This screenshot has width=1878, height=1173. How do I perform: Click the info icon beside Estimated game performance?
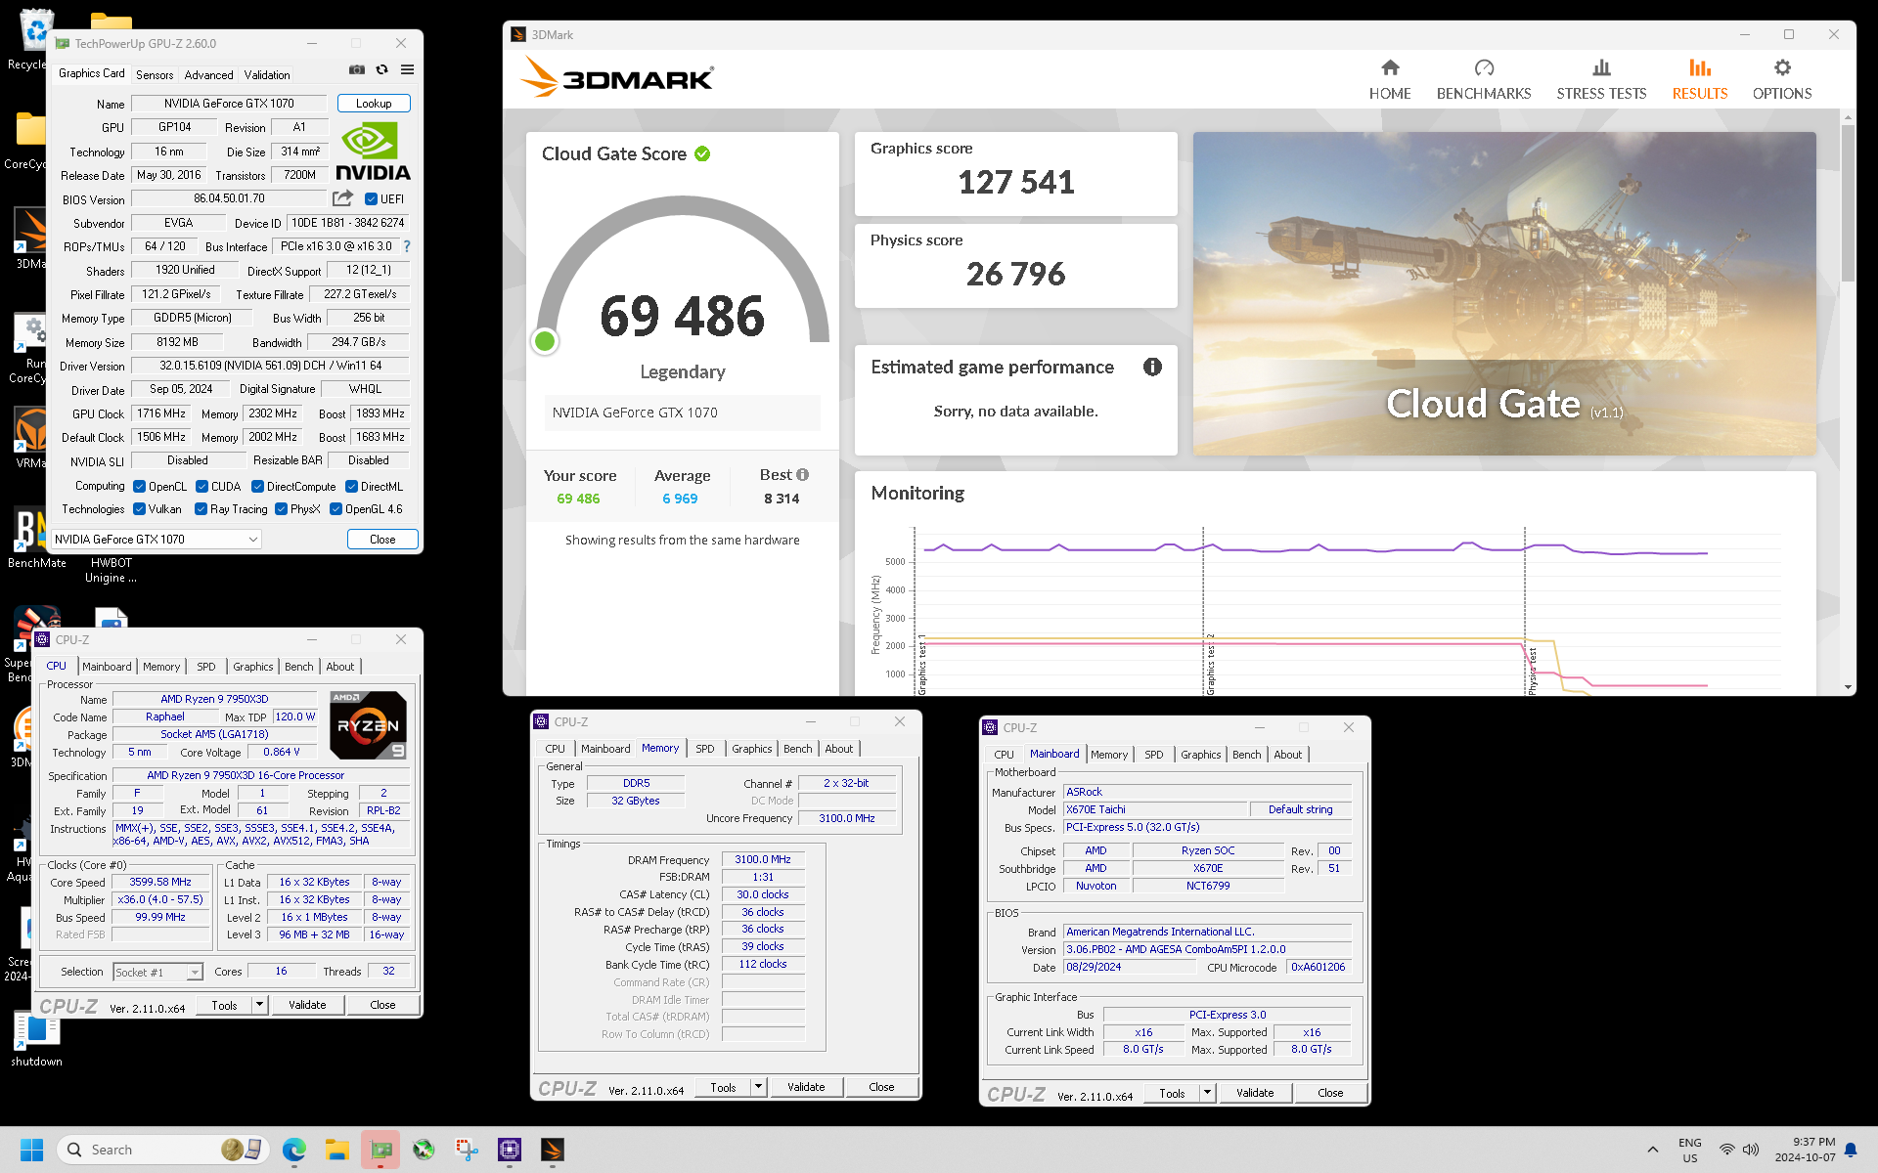(1152, 367)
